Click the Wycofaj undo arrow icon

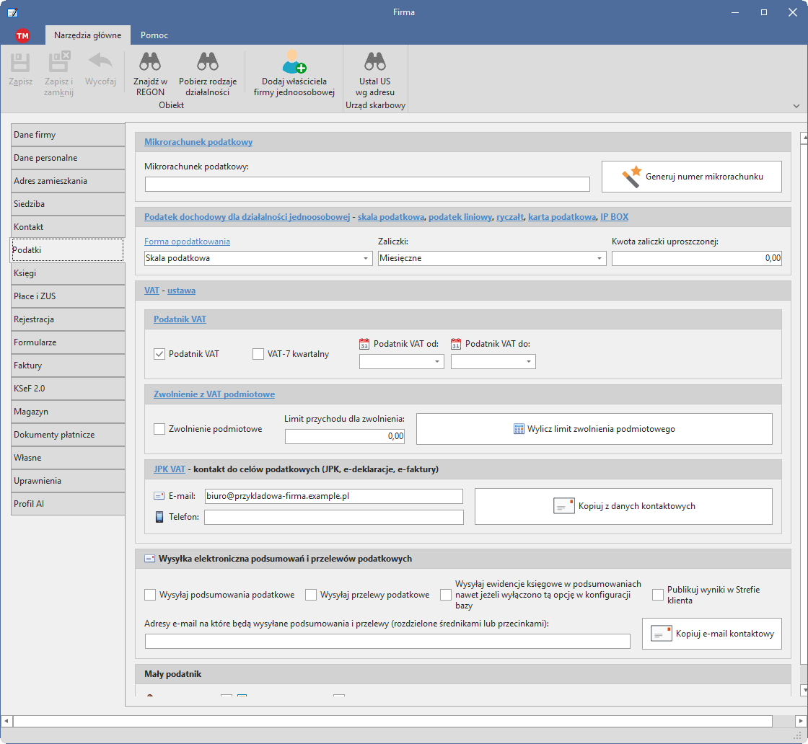100,61
